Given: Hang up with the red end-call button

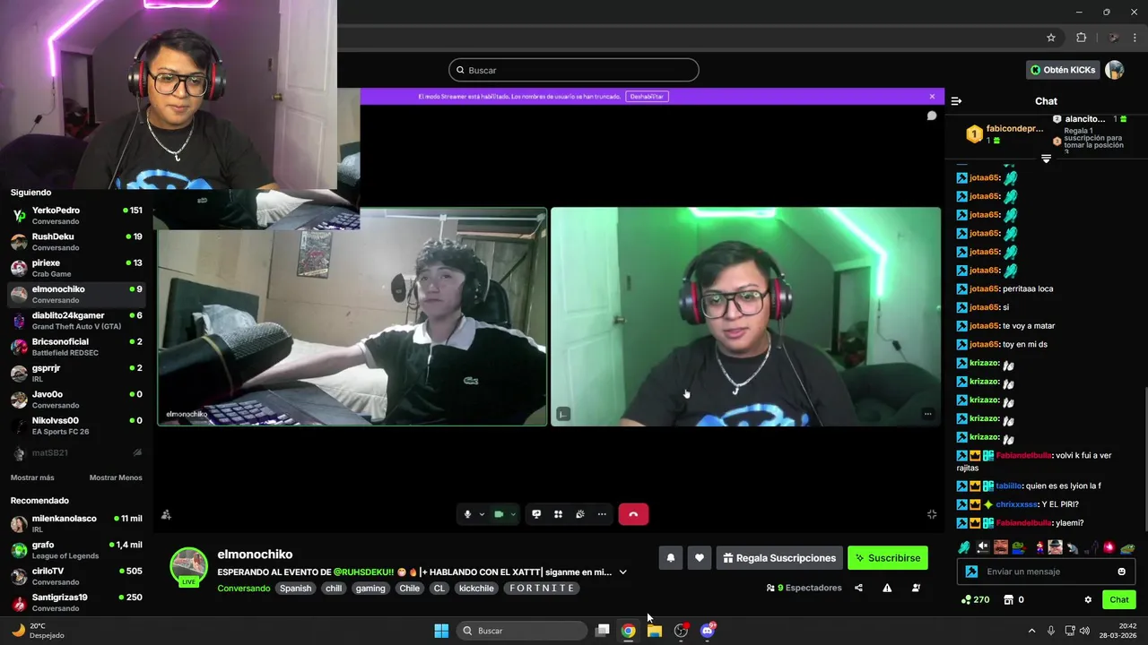Looking at the screenshot, I should 633,514.
